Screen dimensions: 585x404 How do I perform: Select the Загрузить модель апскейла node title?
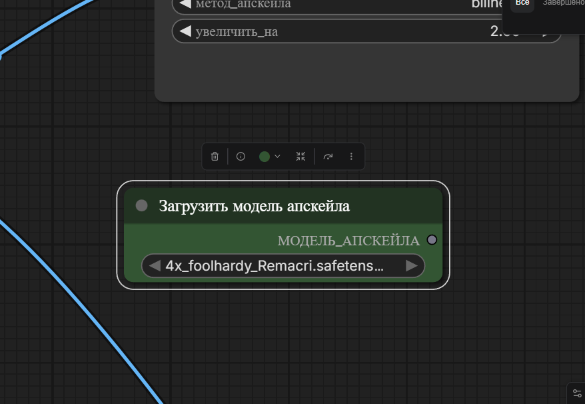click(x=255, y=206)
